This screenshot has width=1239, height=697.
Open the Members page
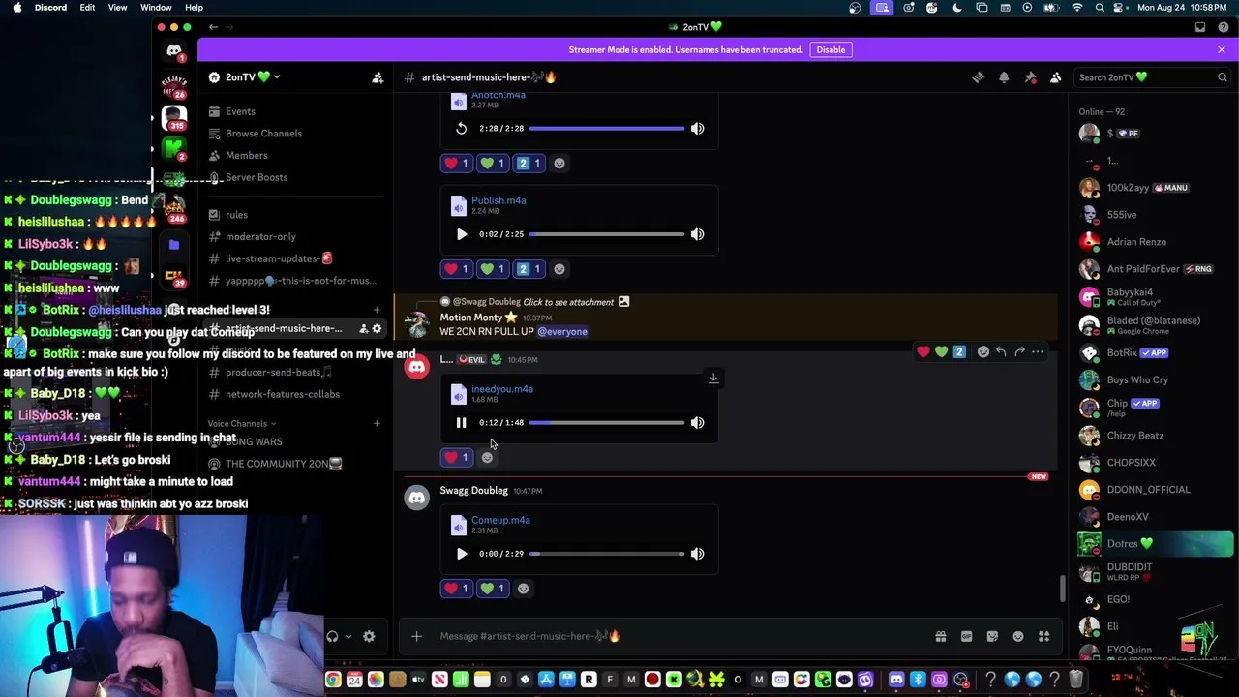[294, 156]
